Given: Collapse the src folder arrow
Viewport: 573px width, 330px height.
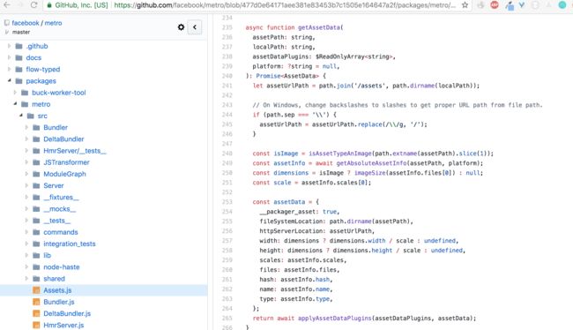Looking at the screenshot, I should click(21, 116).
